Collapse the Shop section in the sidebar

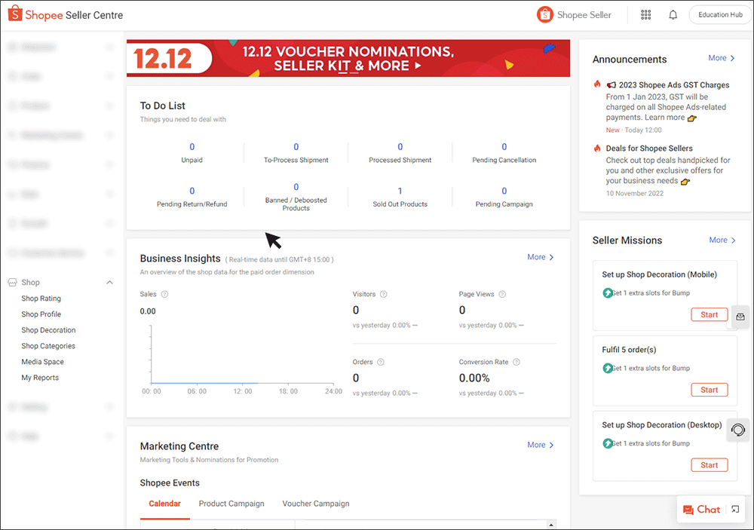point(110,282)
